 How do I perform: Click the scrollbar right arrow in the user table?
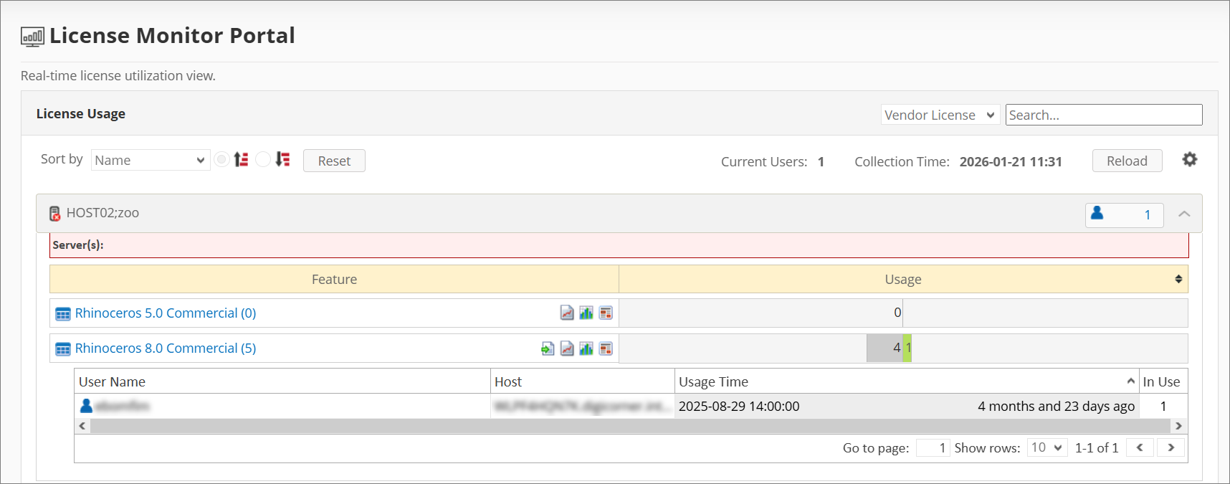(1179, 426)
